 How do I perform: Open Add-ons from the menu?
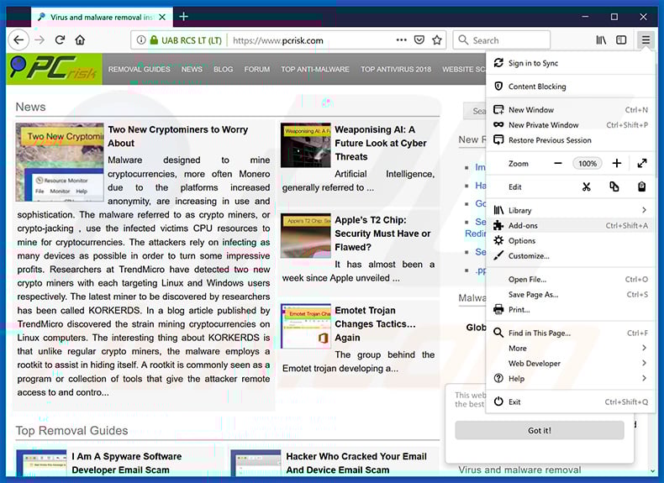570,226
